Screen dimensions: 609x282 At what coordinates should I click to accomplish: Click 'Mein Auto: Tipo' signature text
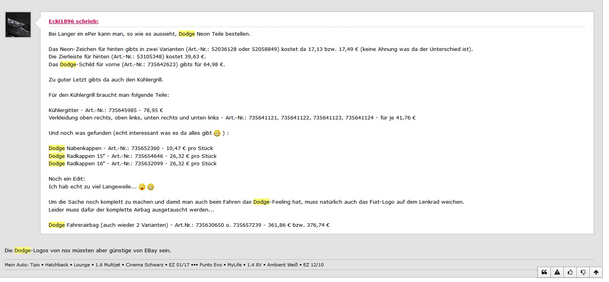22,265
